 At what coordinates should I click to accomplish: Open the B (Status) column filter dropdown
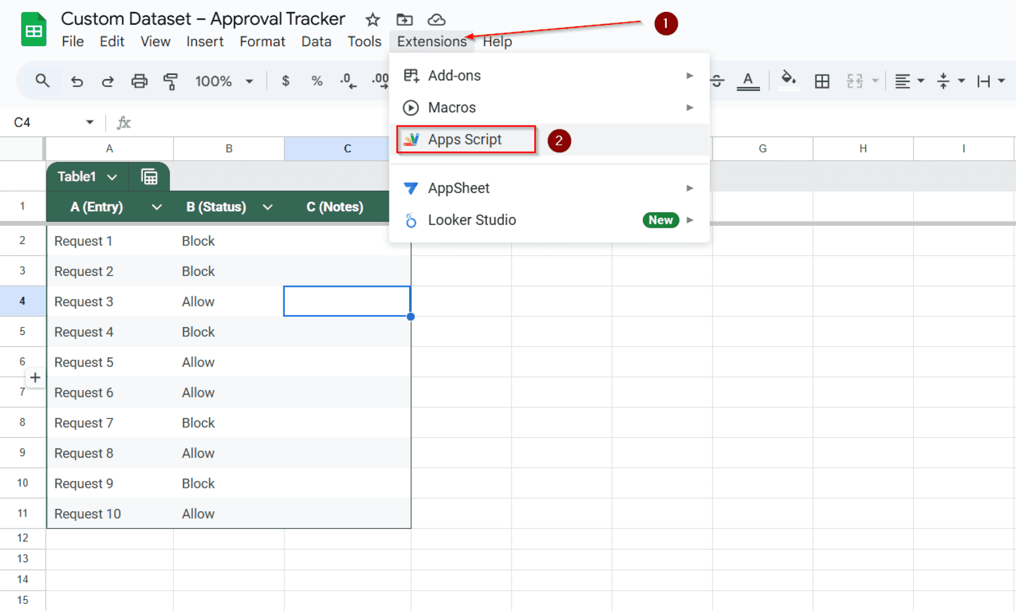pos(268,207)
